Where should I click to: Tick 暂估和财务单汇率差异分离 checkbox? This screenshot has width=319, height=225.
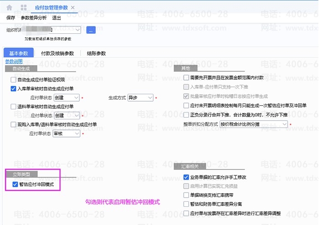pyautogui.click(x=186, y=205)
